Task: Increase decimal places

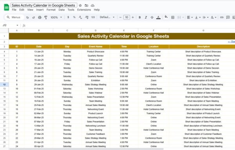Action: pyautogui.click(x=87, y=17)
